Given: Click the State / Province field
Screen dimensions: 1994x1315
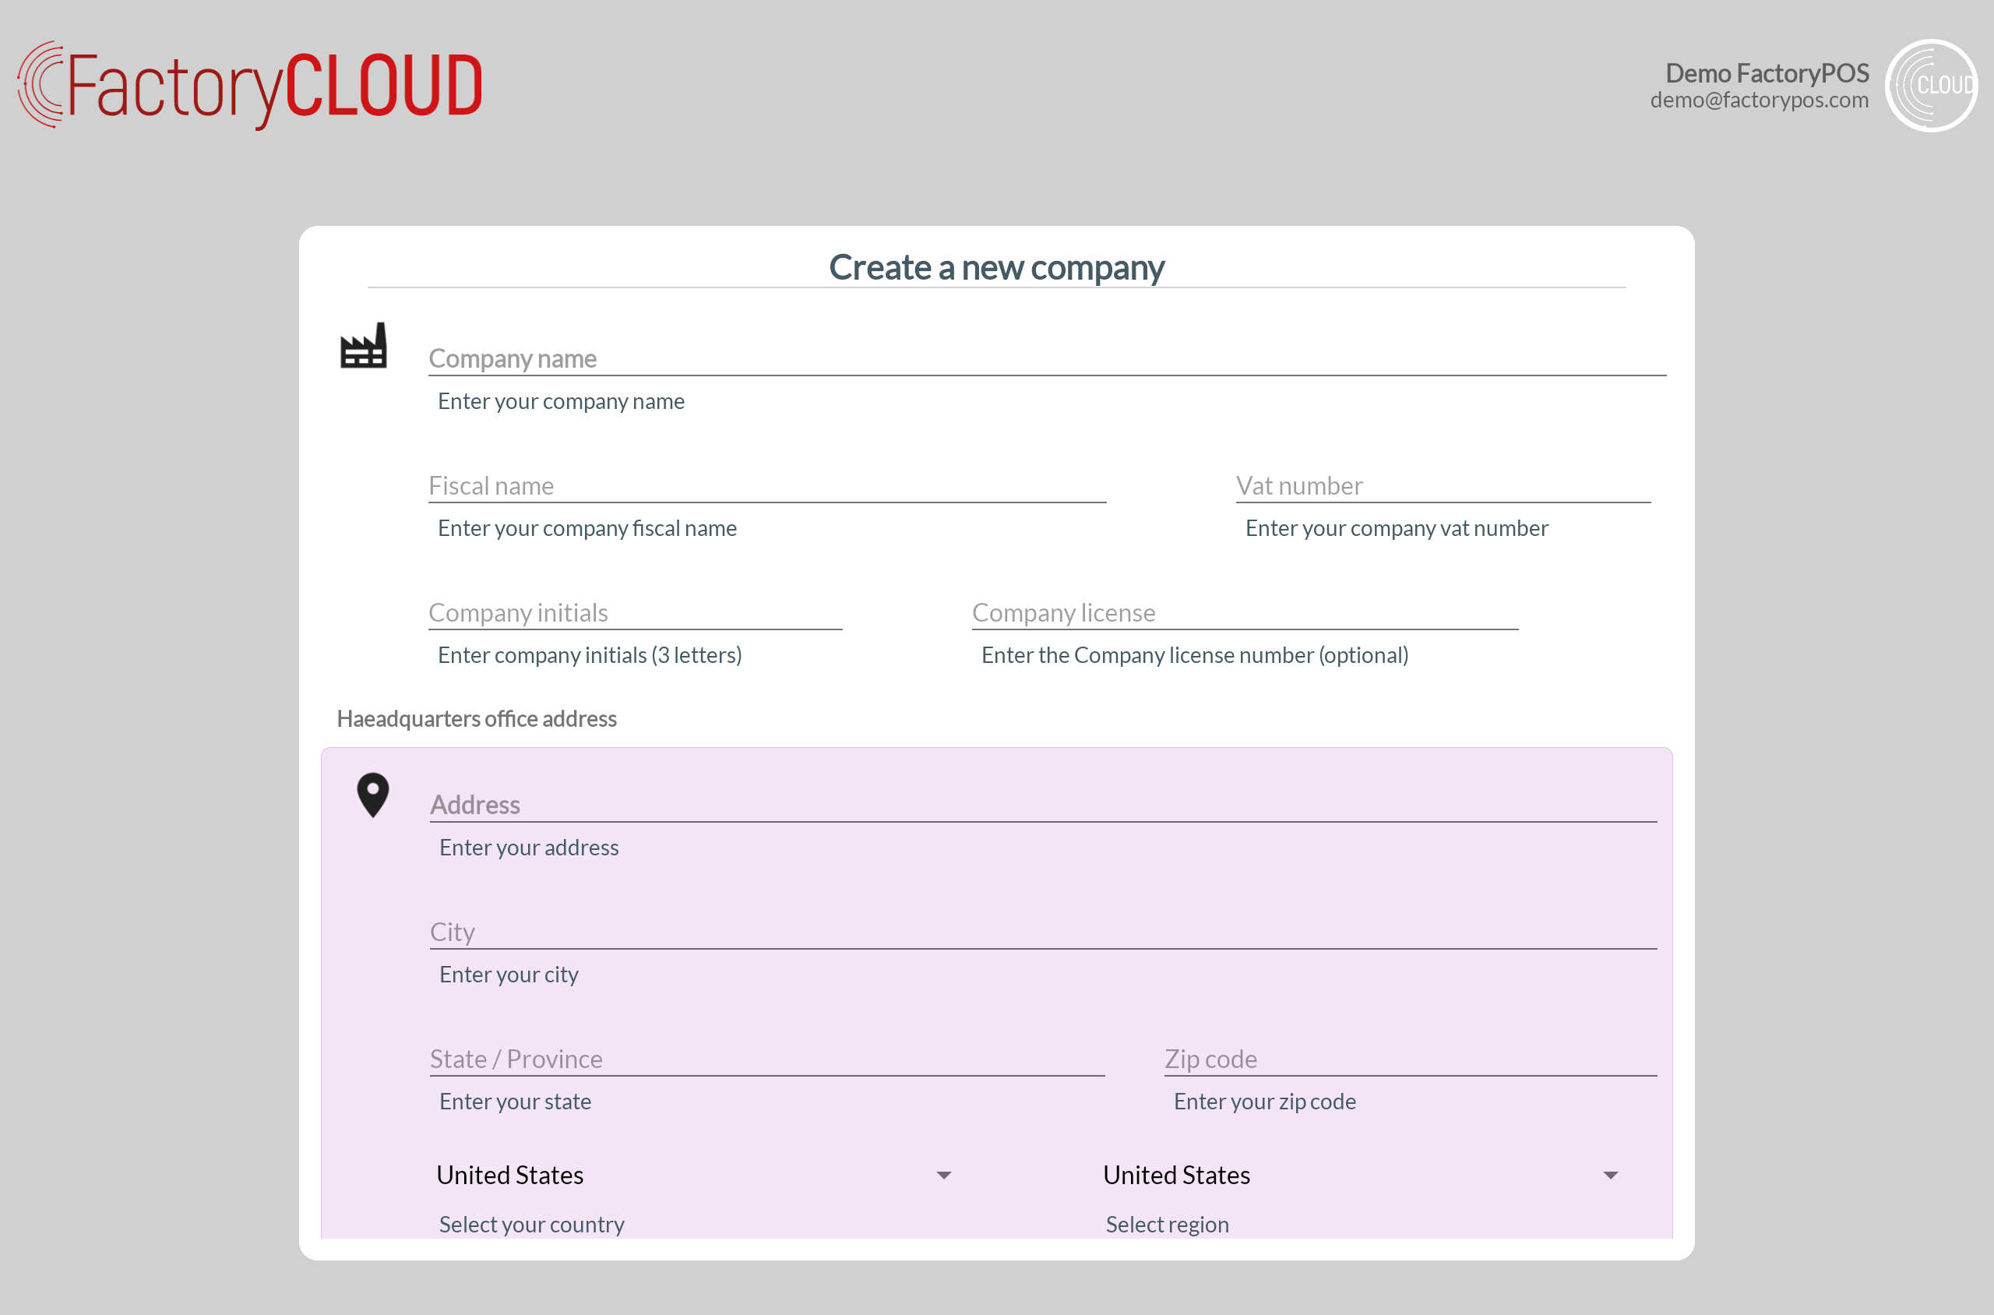Looking at the screenshot, I should pyautogui.click(x=766, y=1059).
